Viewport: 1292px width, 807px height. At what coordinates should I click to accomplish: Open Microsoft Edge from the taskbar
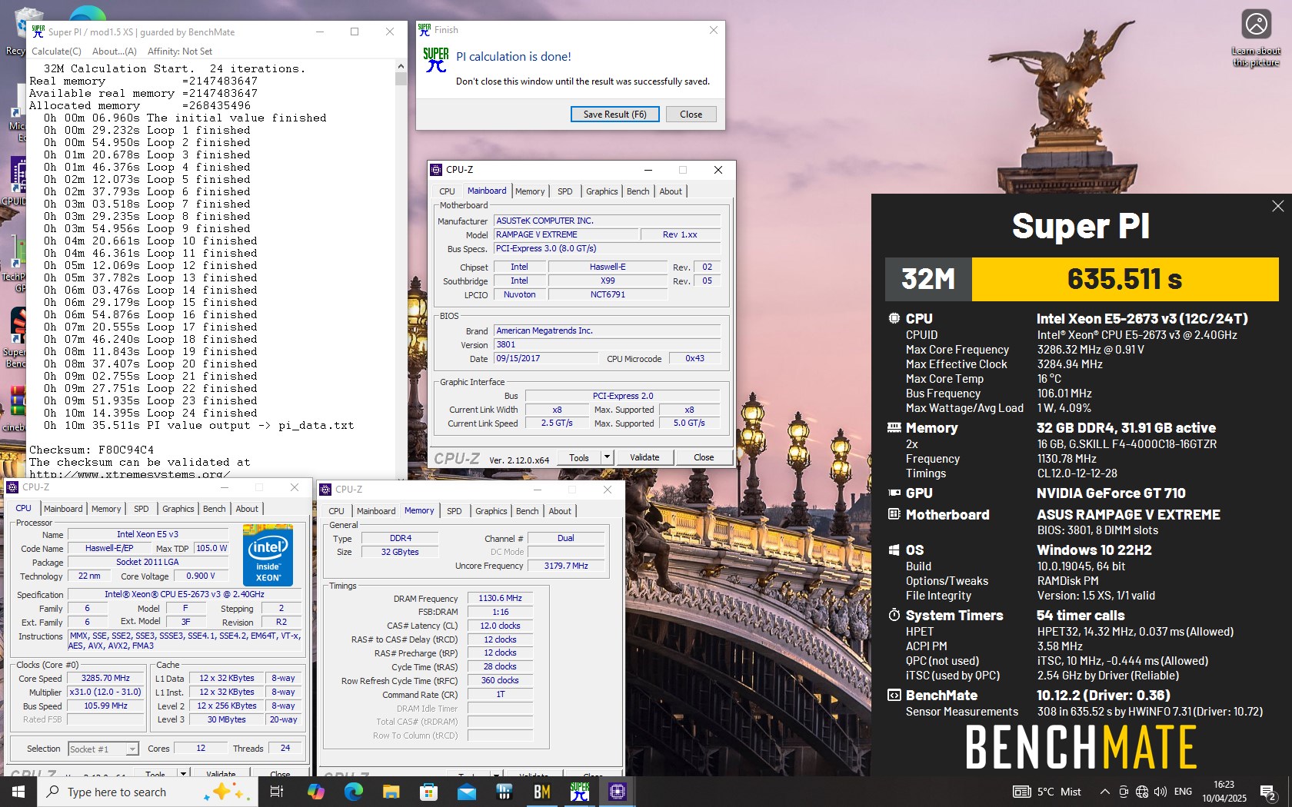(x=353, y=792)
